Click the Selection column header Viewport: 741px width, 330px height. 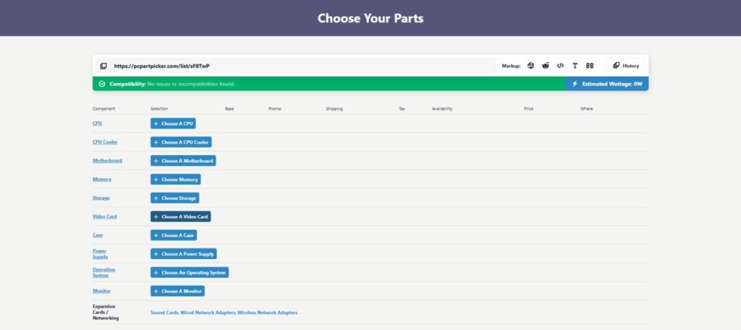point(159,109)
